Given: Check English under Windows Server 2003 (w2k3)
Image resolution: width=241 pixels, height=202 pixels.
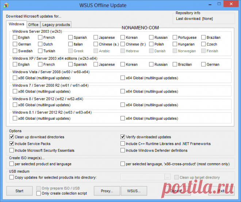Looking at the screenshot, I should pos(15,37).
